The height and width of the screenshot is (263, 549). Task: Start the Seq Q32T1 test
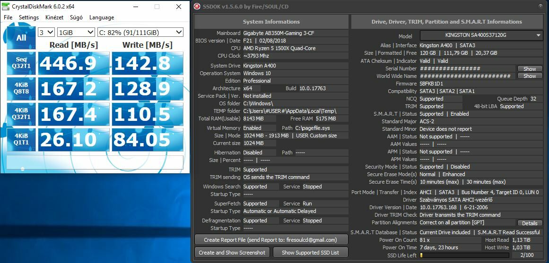[21, 63]
